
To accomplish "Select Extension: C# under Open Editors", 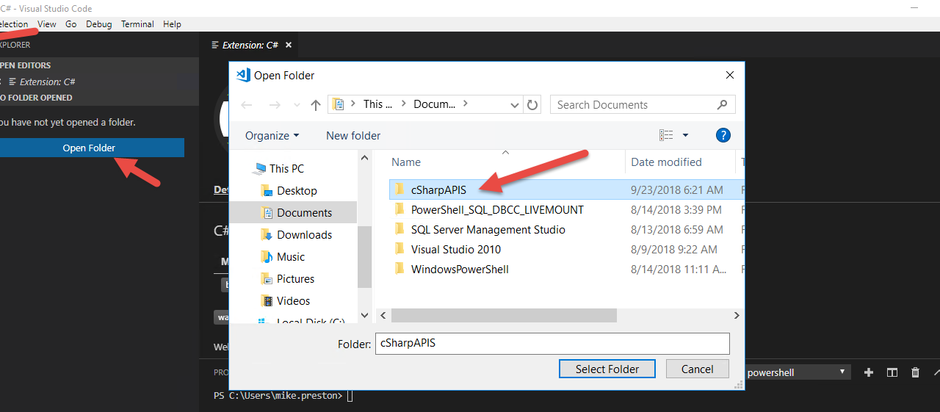I will click(x=47, y=82).
